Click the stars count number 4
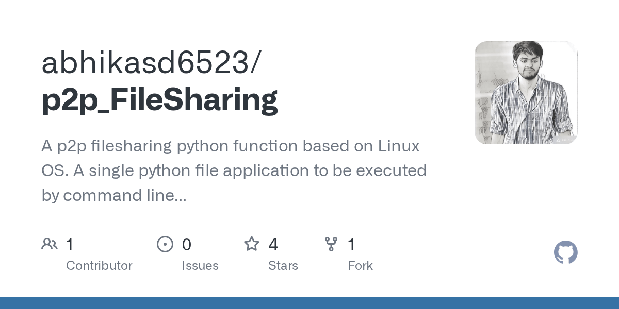Image resolution: width=619 pixels, height=309 pixels. click(x=273, y=245)
